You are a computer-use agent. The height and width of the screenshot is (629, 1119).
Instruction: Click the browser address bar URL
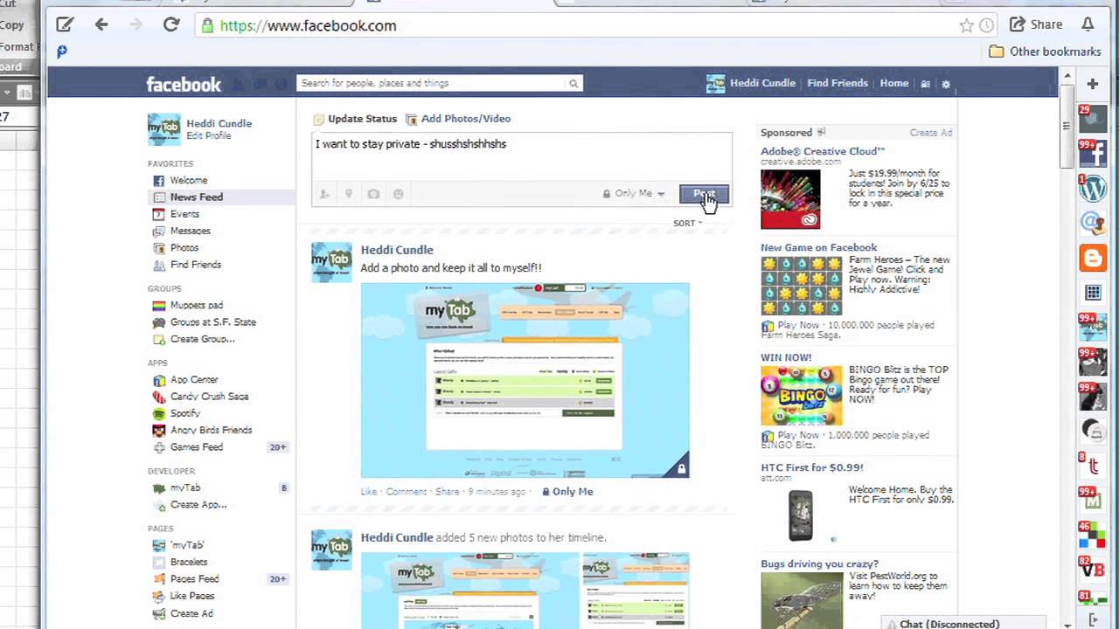pyautogui.click(x=308, y=25)
